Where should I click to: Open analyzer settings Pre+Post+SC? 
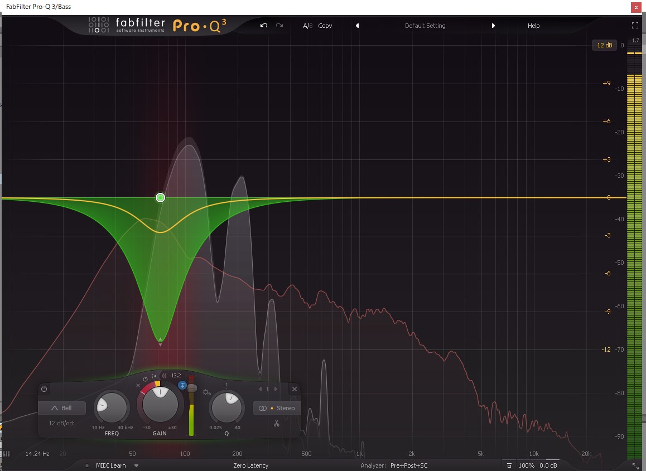(x=409, y=465)
